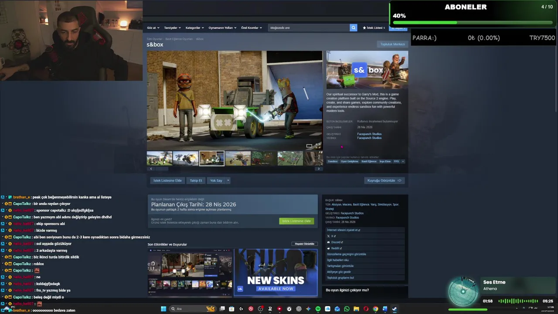The height and width of the screenshot is (314, 558).
Task: Click the Simülasyon genre link
Action: click(x=384, y=205)
